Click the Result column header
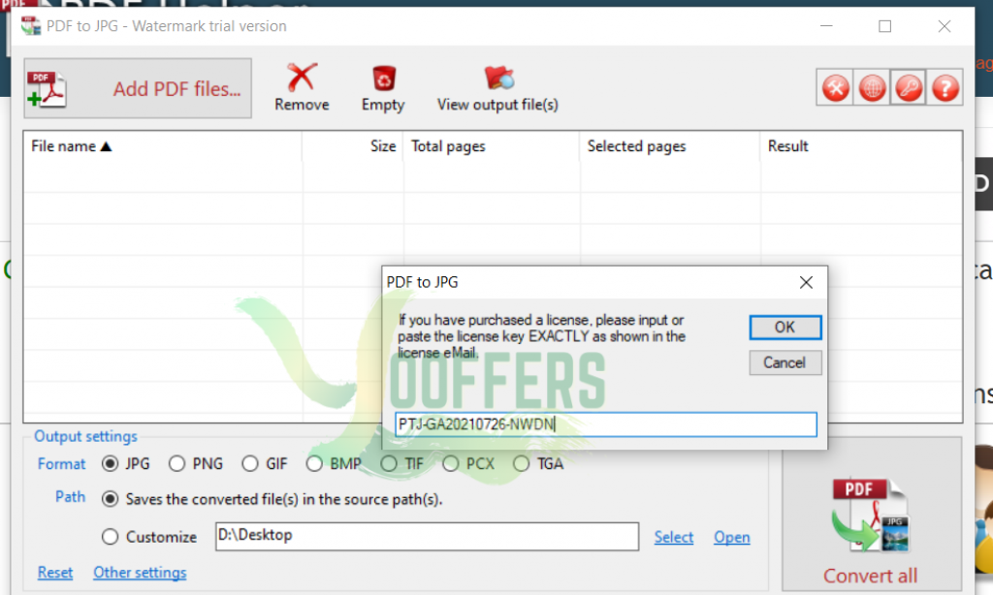 [861, 146]
